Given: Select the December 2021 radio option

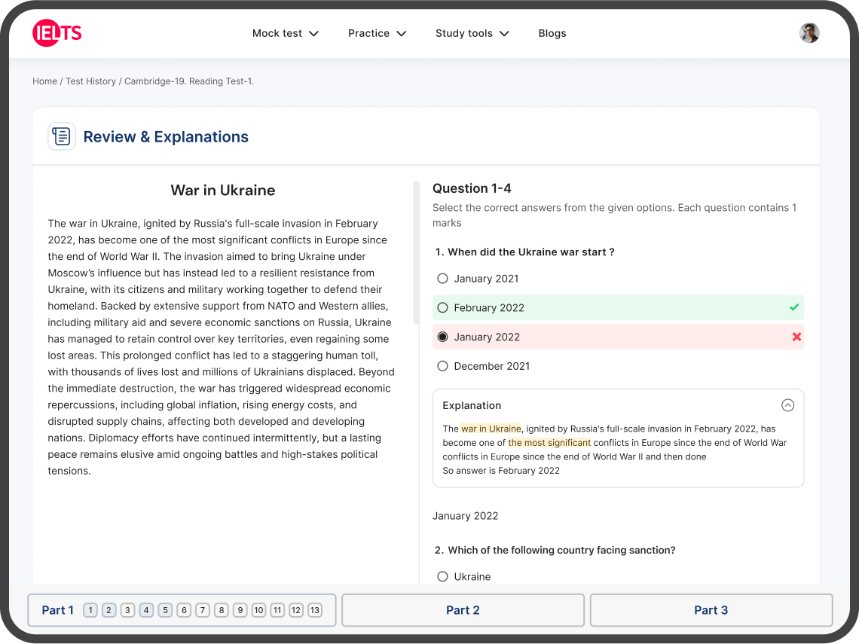Looking at the screenshot, I should tap(442, 366).
